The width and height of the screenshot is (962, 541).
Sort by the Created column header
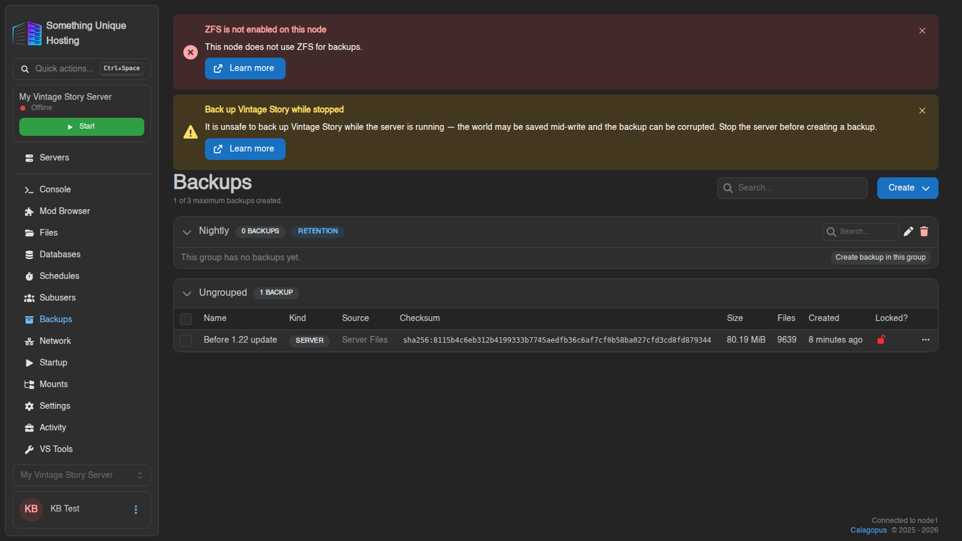[824, 318]
